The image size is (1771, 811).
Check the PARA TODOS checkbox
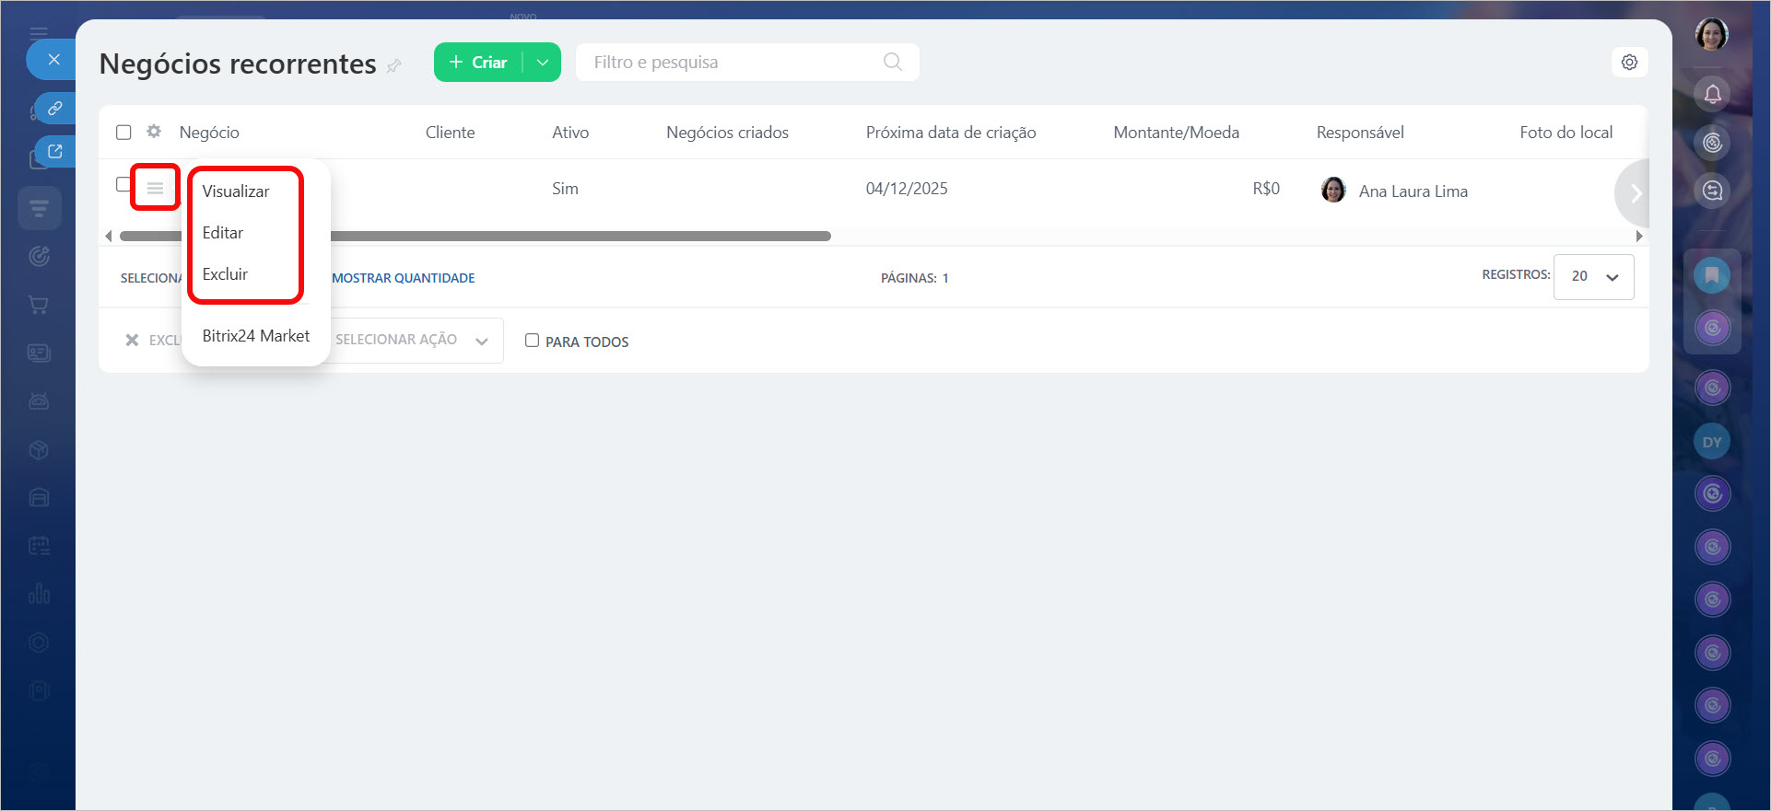point(532,341)
